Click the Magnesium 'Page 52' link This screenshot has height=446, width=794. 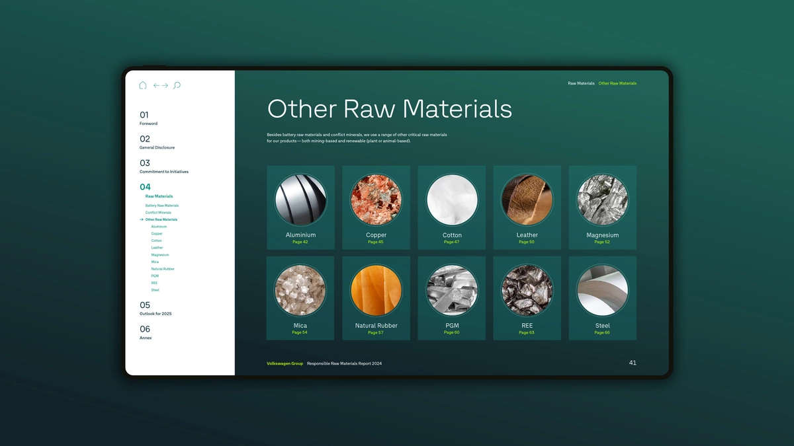[602, 242]
